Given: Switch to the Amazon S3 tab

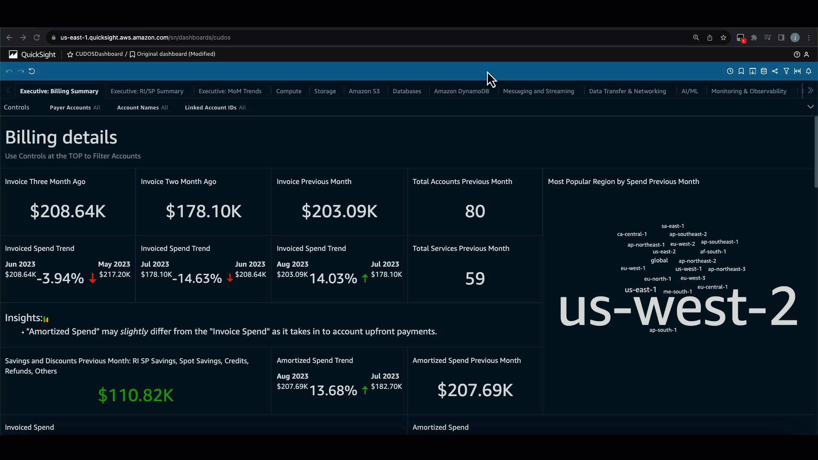Looking at the screenshot, I should click(x=364, y=91).
